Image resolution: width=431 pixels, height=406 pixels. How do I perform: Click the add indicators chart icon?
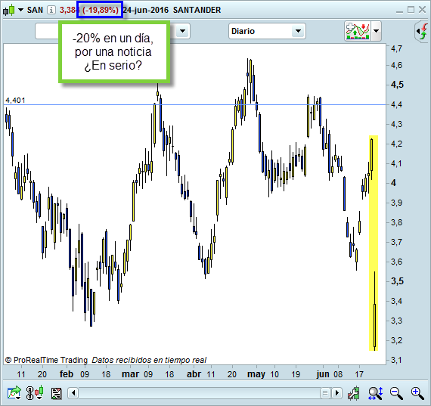[358, 31]
